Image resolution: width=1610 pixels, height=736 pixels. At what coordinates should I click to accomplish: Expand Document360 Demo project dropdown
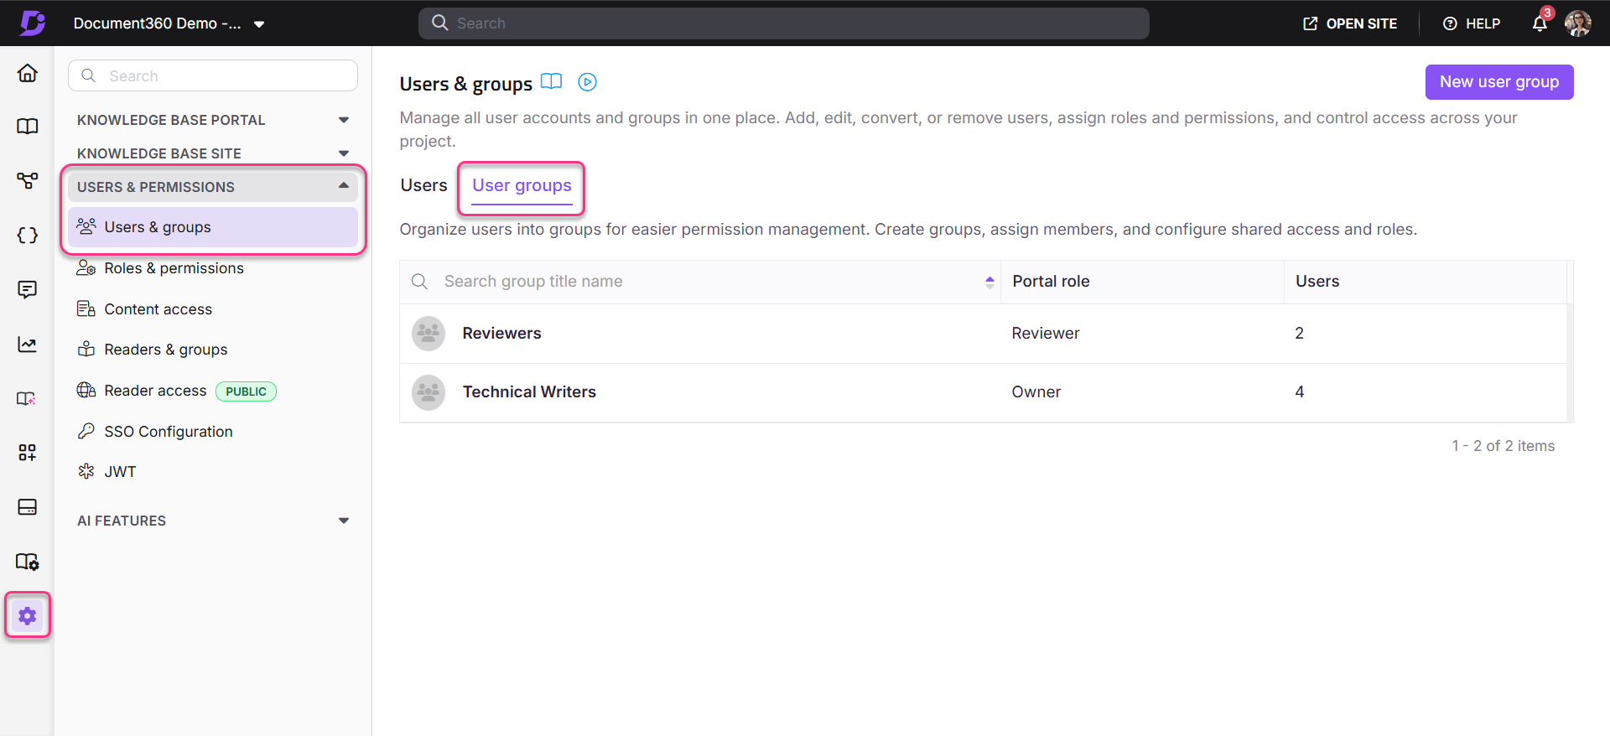(x=259, y=24)
